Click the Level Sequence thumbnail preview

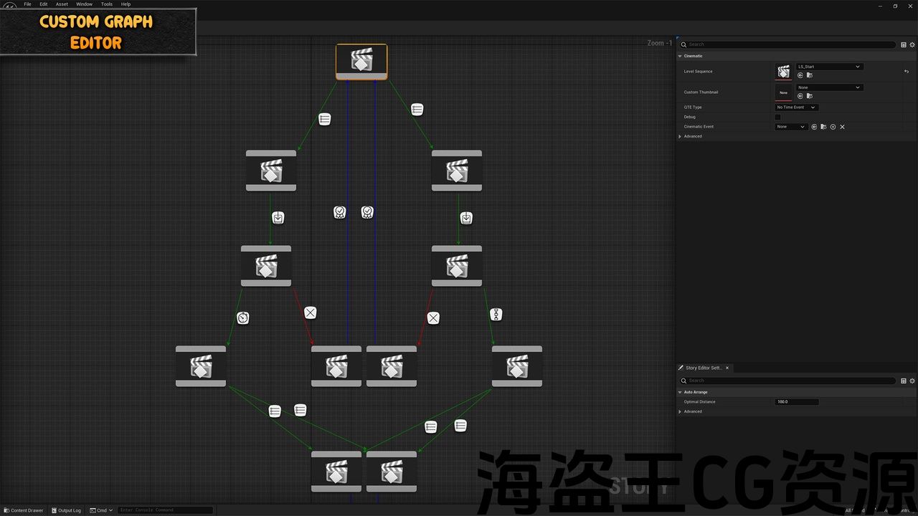click(x=783, y=72)
